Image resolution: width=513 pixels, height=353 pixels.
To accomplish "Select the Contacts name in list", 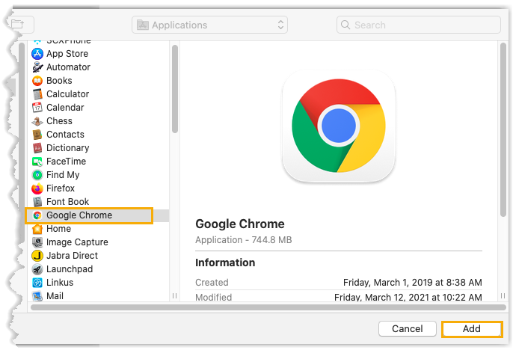I will pos(66,135).
